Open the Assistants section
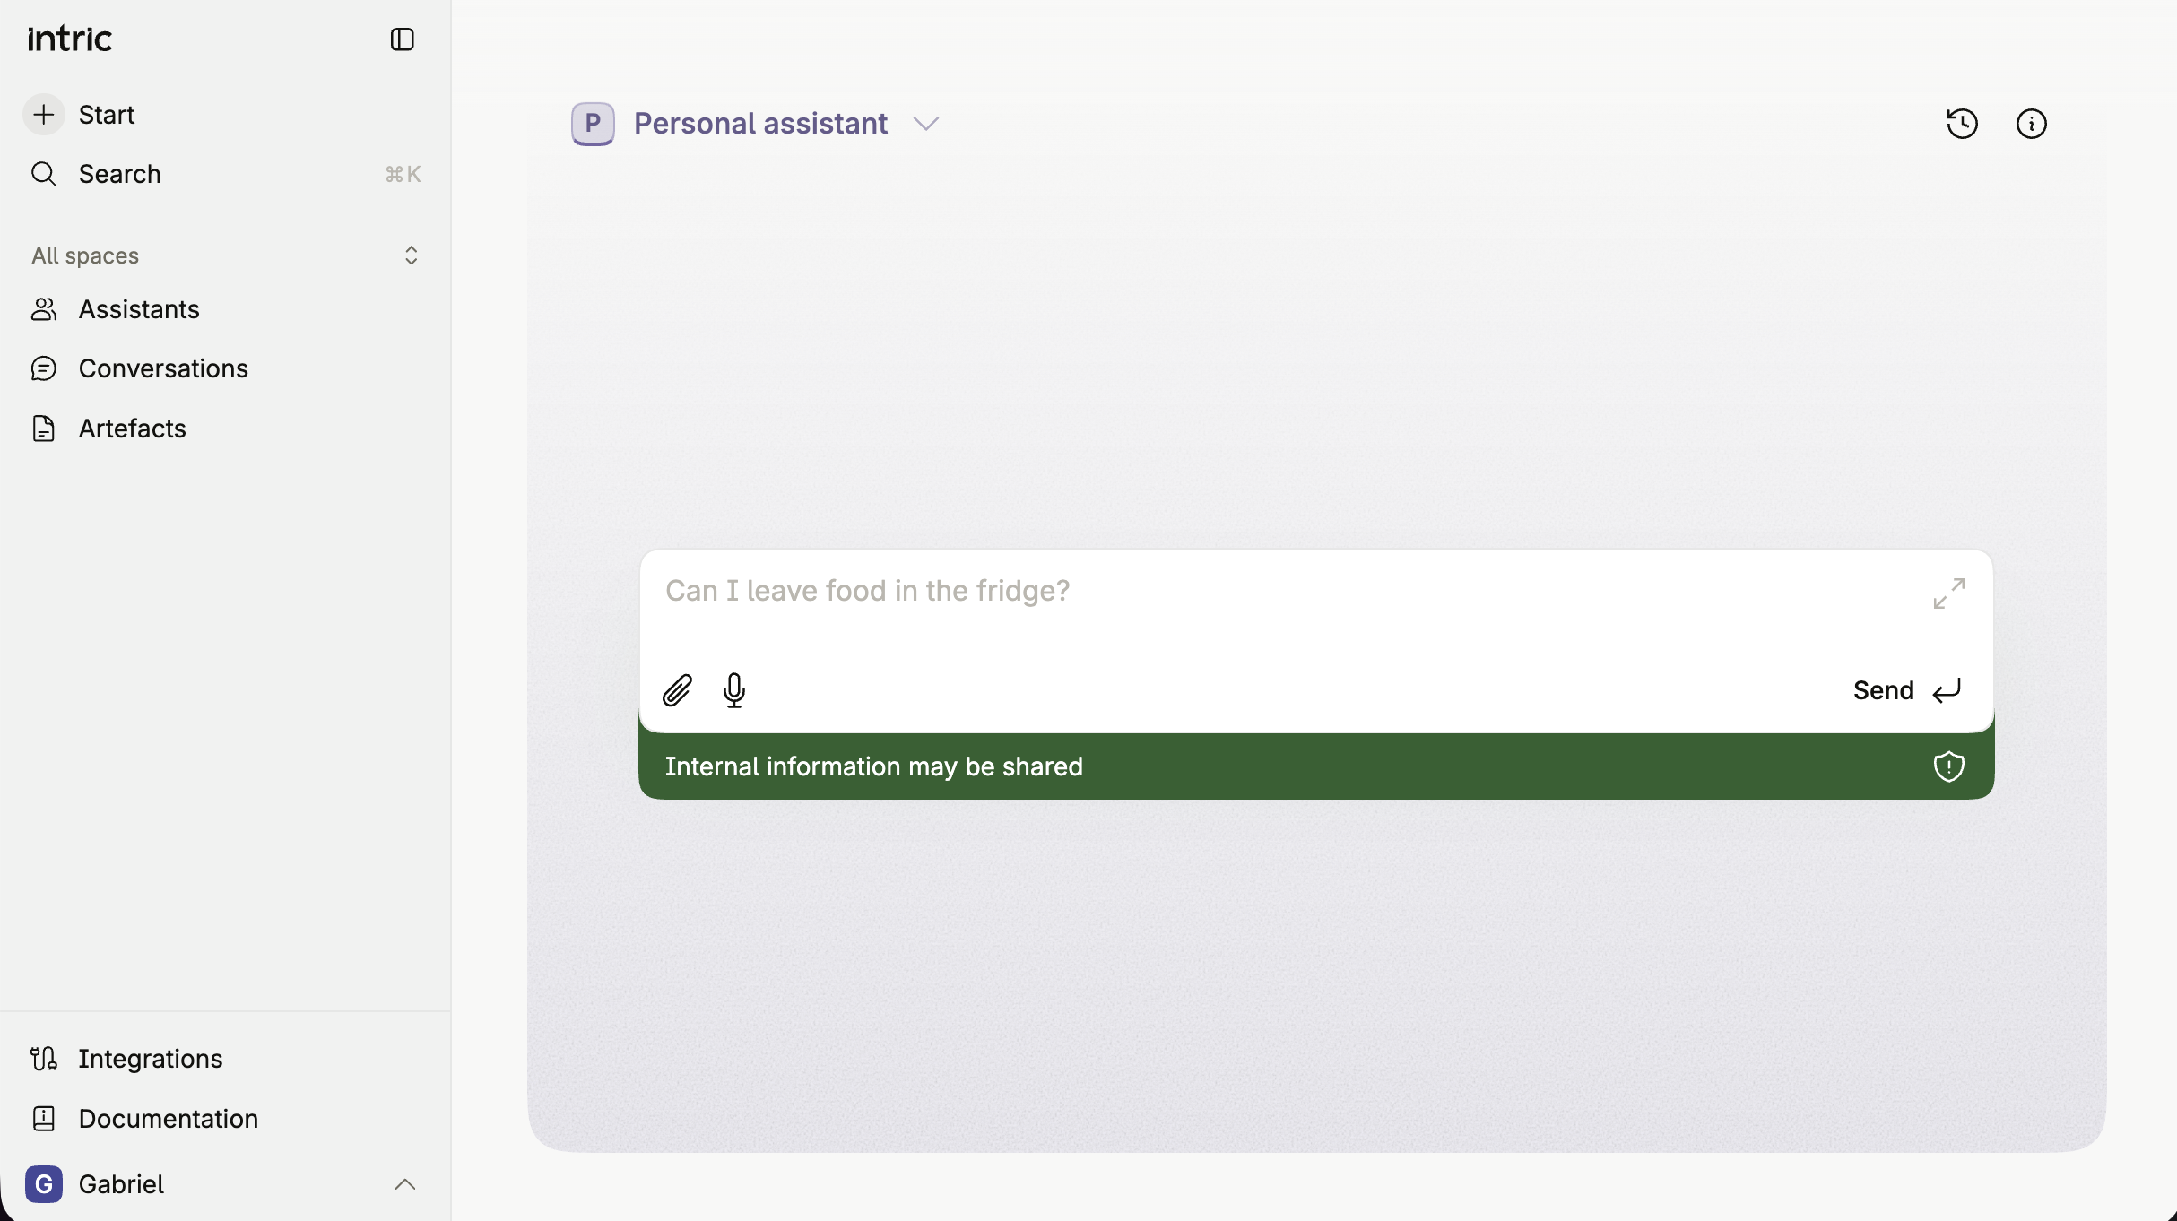Viewport: 2177px width, 1221px height. (138, 309)
